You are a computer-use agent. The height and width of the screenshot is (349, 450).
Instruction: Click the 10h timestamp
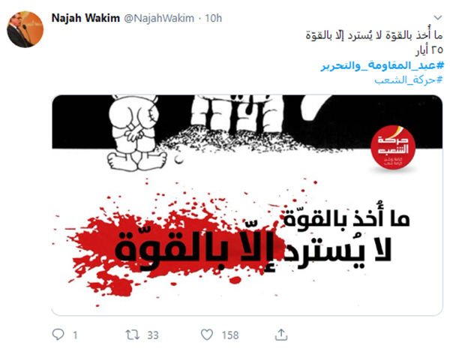(213, 18)
